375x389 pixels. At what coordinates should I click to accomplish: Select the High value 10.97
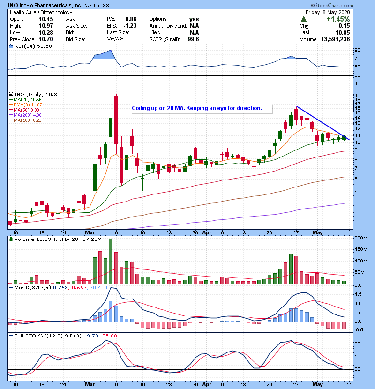pyautogui.click(x=46, y=26)
